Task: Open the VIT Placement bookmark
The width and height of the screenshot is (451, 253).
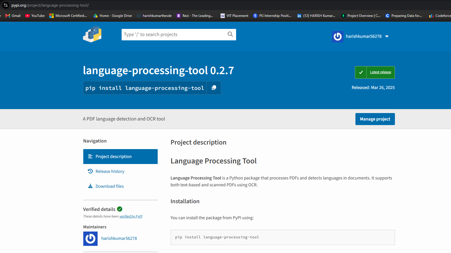Action: pyautogui.click(x=234, y=16)
